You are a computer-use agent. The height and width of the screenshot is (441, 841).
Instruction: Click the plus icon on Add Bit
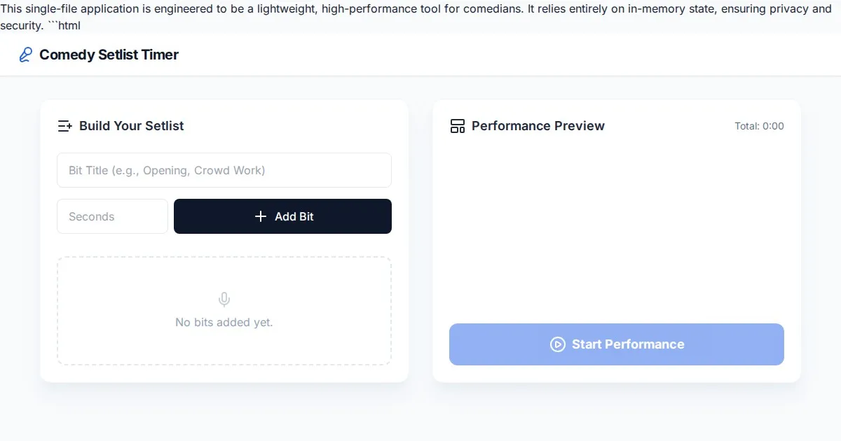point(261,216)
